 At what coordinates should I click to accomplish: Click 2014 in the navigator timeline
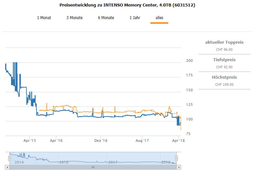coord(19,162)
